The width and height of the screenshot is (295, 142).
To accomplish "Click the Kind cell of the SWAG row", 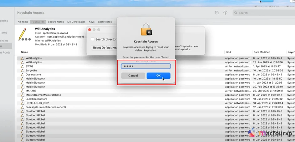I will [x=238, y=66].
